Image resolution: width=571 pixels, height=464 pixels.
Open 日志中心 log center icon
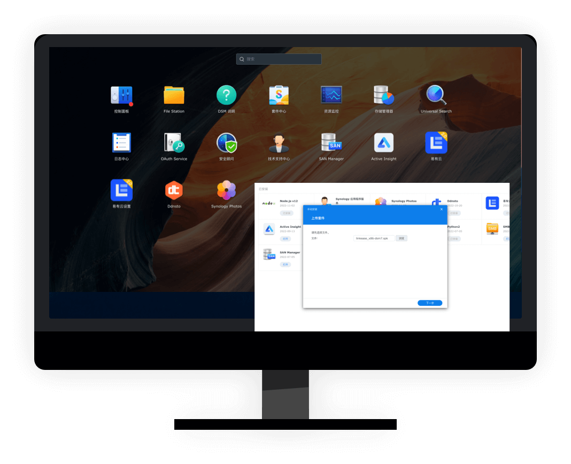[x=121, y=143]
